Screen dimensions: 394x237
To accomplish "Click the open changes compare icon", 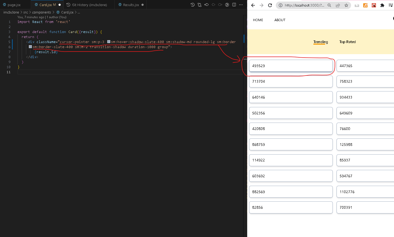I will coord(200,5).
